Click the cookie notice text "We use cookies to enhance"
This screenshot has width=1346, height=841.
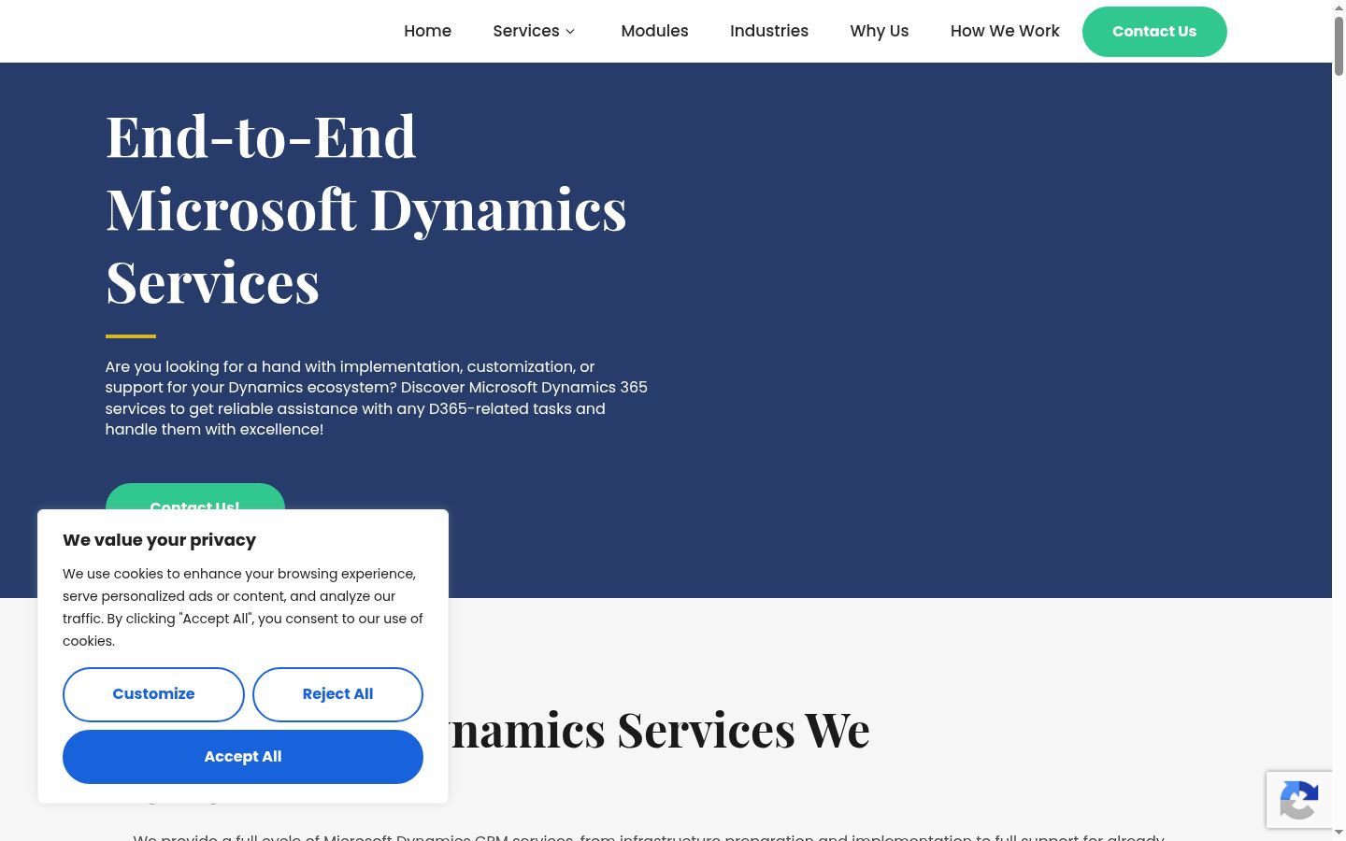(243, 607)
